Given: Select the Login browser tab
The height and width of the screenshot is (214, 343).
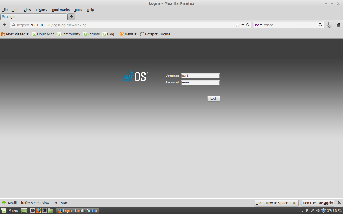Looking at the screenshot, I should [33, 17].
